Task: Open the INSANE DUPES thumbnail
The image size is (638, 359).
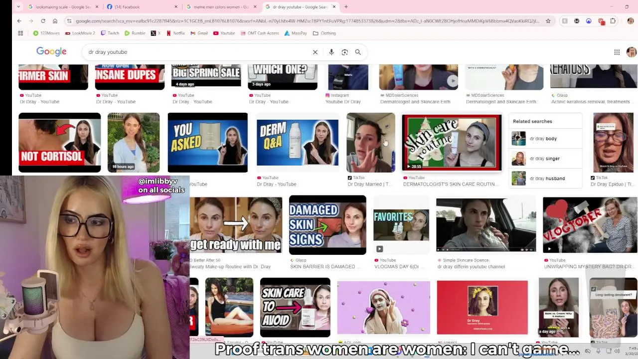Action: (x=130, y=77)
